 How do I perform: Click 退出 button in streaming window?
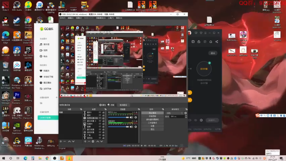click(213, 53)
